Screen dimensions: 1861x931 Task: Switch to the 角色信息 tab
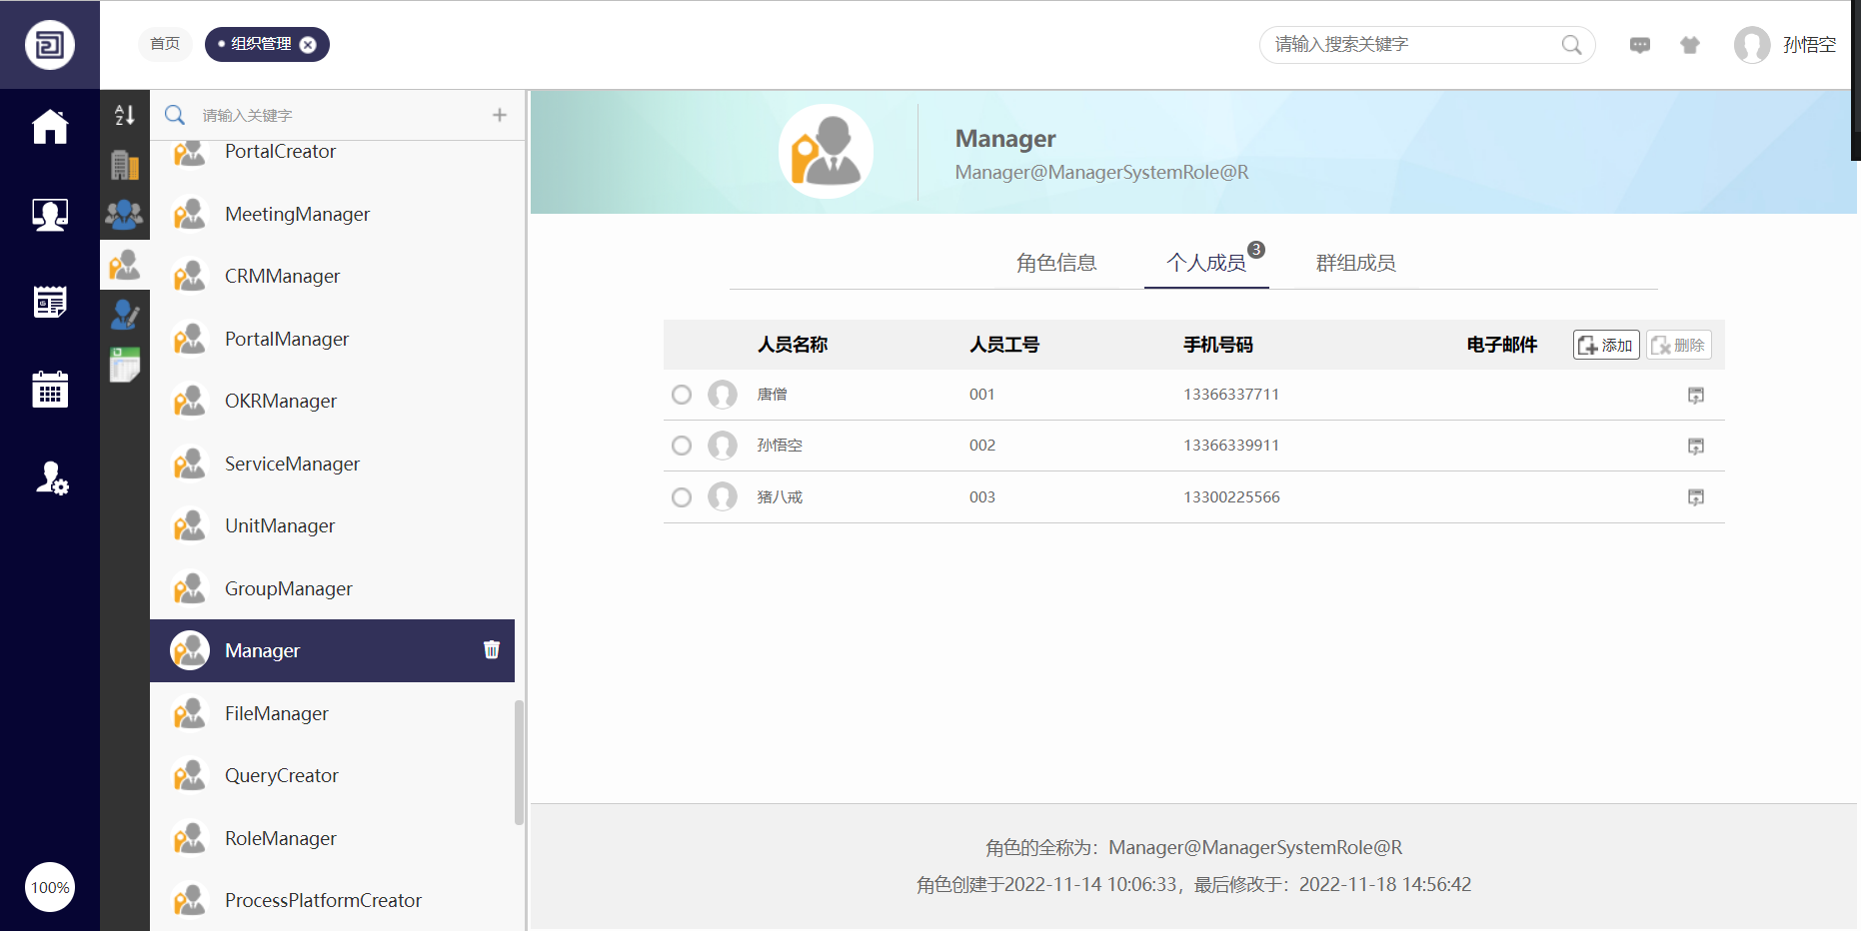pos(1056,263)
